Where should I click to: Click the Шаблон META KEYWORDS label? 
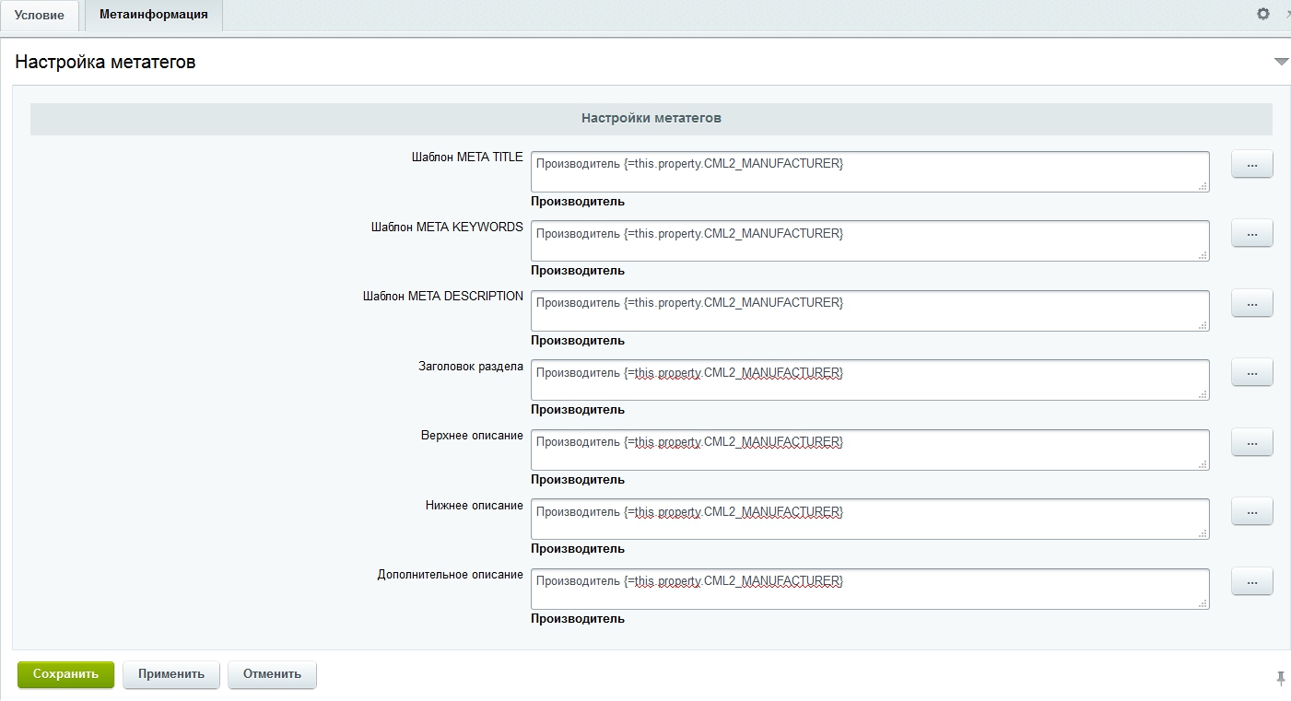(447, 227)
